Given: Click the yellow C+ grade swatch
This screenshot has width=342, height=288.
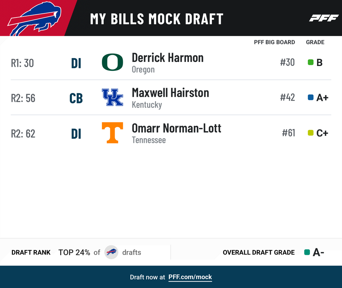Looking at the screenshot, I should [311, 133].
